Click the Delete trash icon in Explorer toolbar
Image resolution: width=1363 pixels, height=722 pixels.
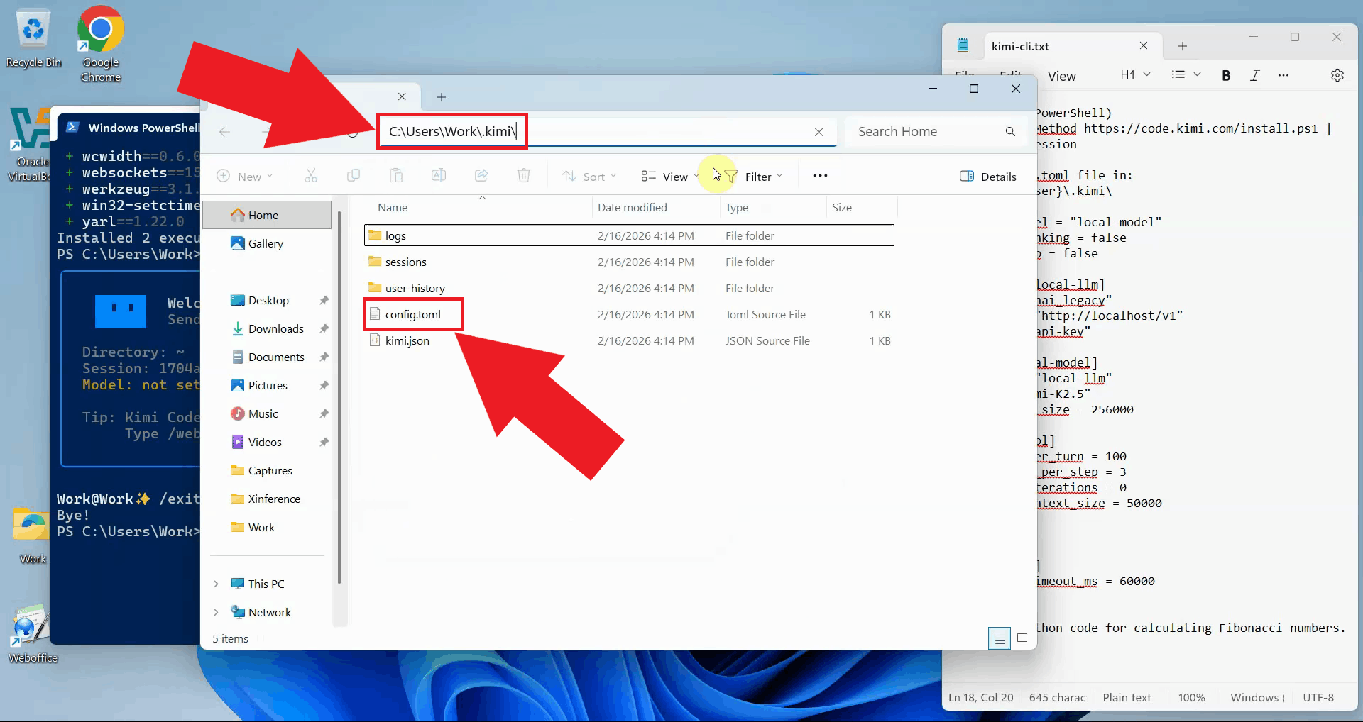(x=524, y=176)
